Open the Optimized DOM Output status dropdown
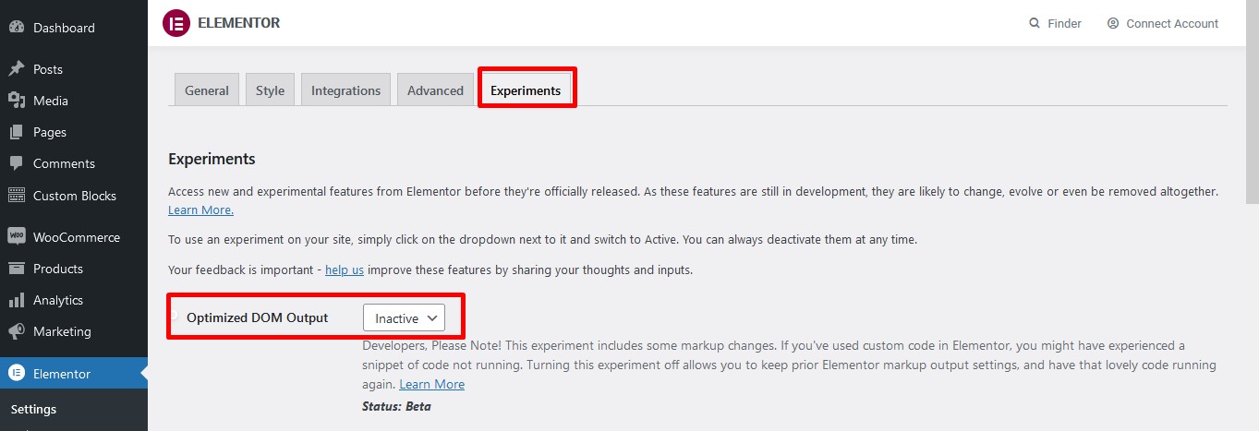Screen dimensions: 1259x431 tap(404, 318)
